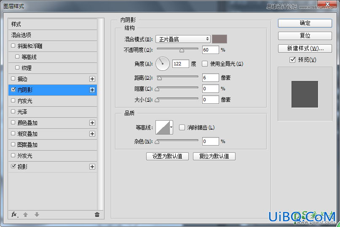Click the 不透明度 slider handle

coord(182,50)
